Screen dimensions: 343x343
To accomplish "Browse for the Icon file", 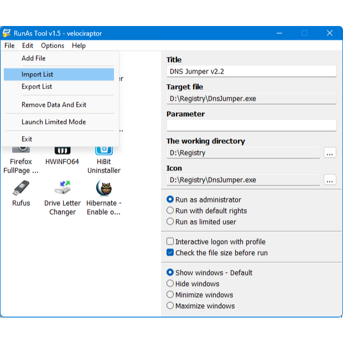I will click(x=330, y=180).
